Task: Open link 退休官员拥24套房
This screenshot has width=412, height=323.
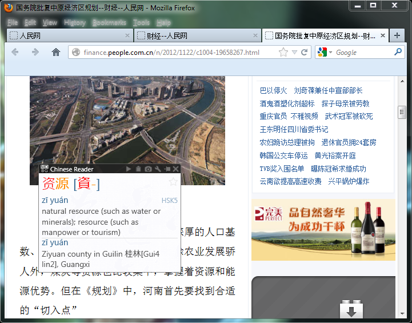Action: click(349, 142)
